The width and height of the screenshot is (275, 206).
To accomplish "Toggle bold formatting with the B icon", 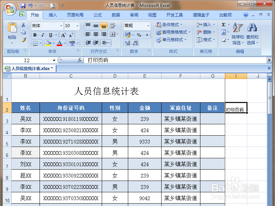I will pos(34,35).
